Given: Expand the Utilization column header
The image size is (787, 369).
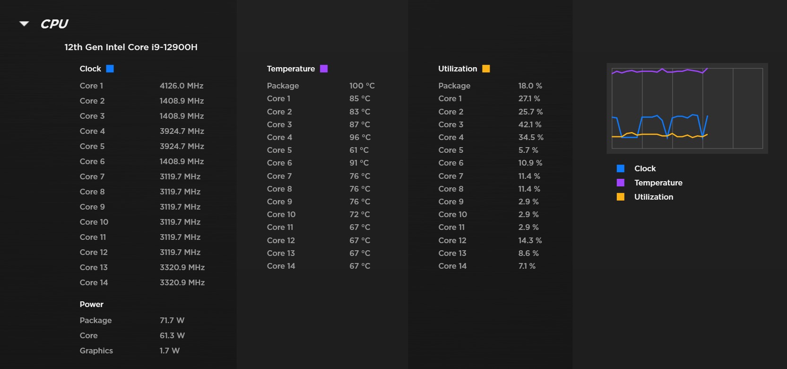Looking at the screenshot, I should pos(457,68).
